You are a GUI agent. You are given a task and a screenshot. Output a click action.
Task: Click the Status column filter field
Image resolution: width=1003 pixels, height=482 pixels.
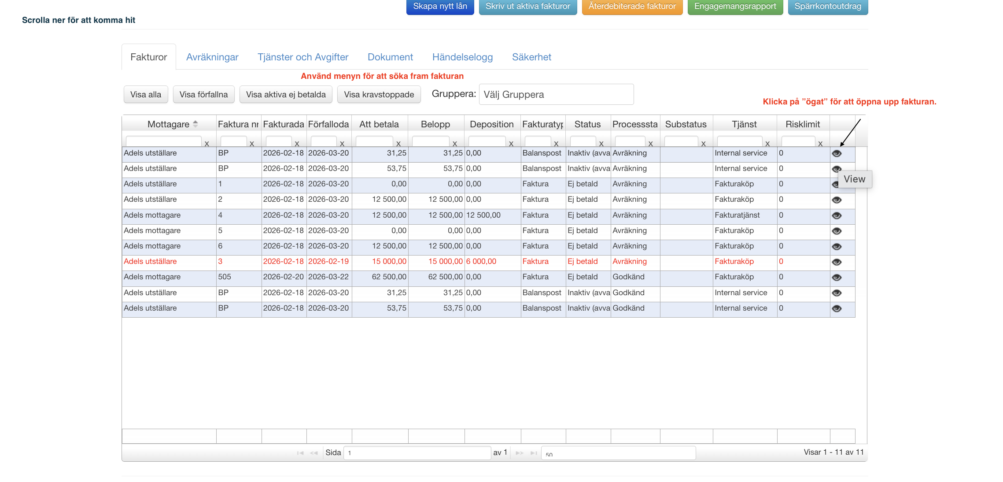[x=583, y=142]
